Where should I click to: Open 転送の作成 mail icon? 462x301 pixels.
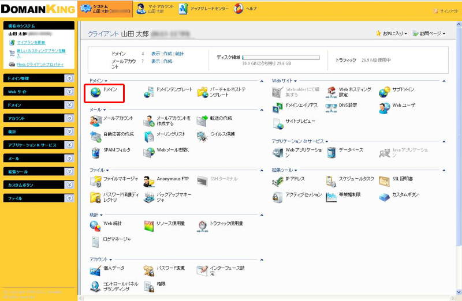[203, 121]
